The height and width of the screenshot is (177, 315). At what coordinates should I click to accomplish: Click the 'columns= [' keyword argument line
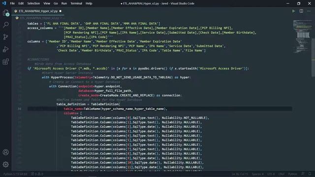[73, 113]
